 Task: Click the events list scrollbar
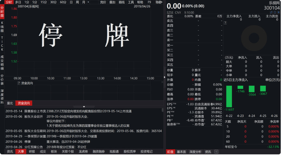(162, 110)
